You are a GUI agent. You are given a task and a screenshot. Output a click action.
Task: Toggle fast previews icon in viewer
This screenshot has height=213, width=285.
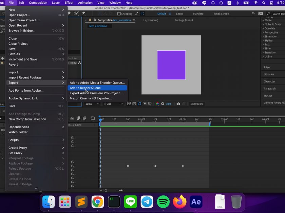click(129, 104)
